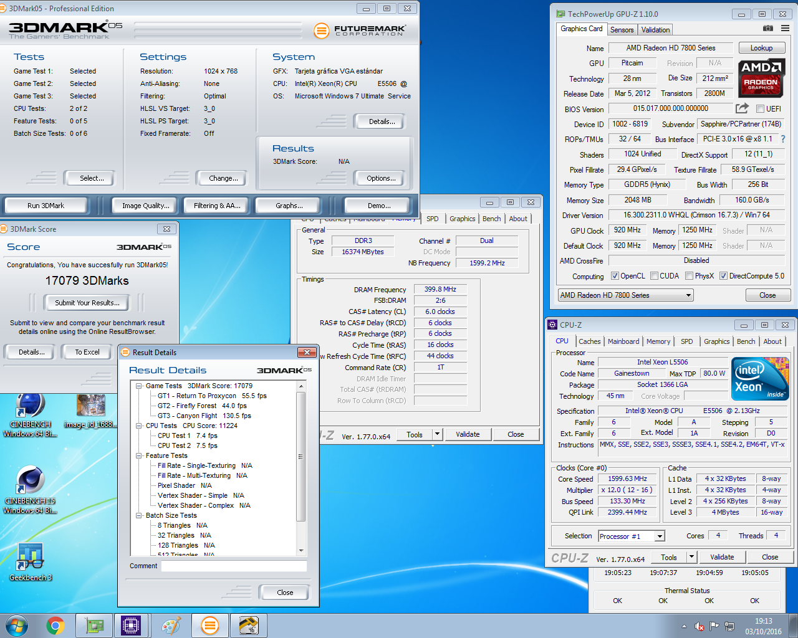
Task: Click the 3DMark05 title bar icon
Action: click(x=3, y=8)
